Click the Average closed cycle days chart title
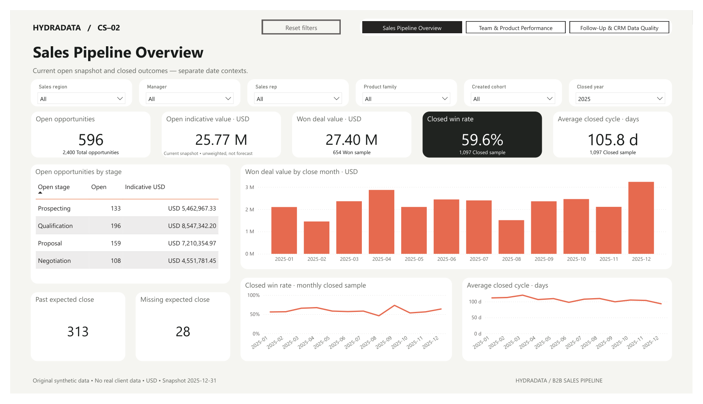 [507, 285]
